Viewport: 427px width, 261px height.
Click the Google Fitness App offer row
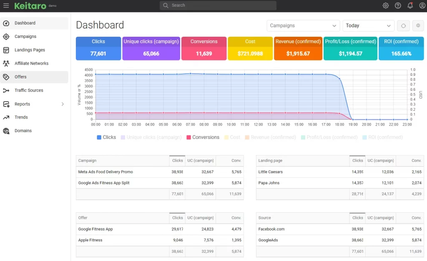[x=95, y=229]
